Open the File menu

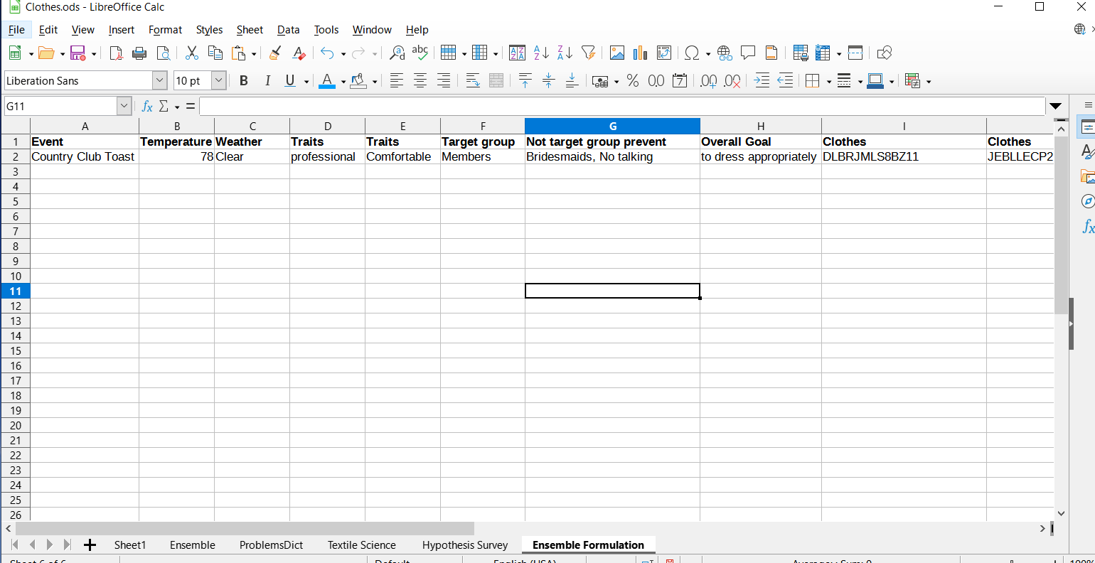[16, 30]
